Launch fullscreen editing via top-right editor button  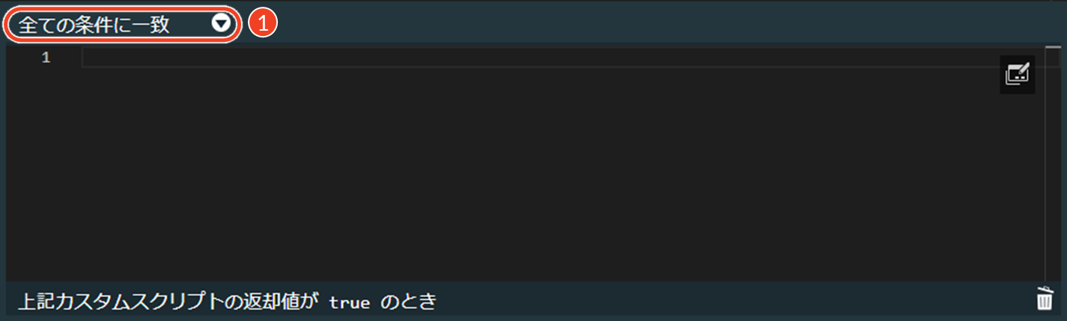(x=1017, y=74)
